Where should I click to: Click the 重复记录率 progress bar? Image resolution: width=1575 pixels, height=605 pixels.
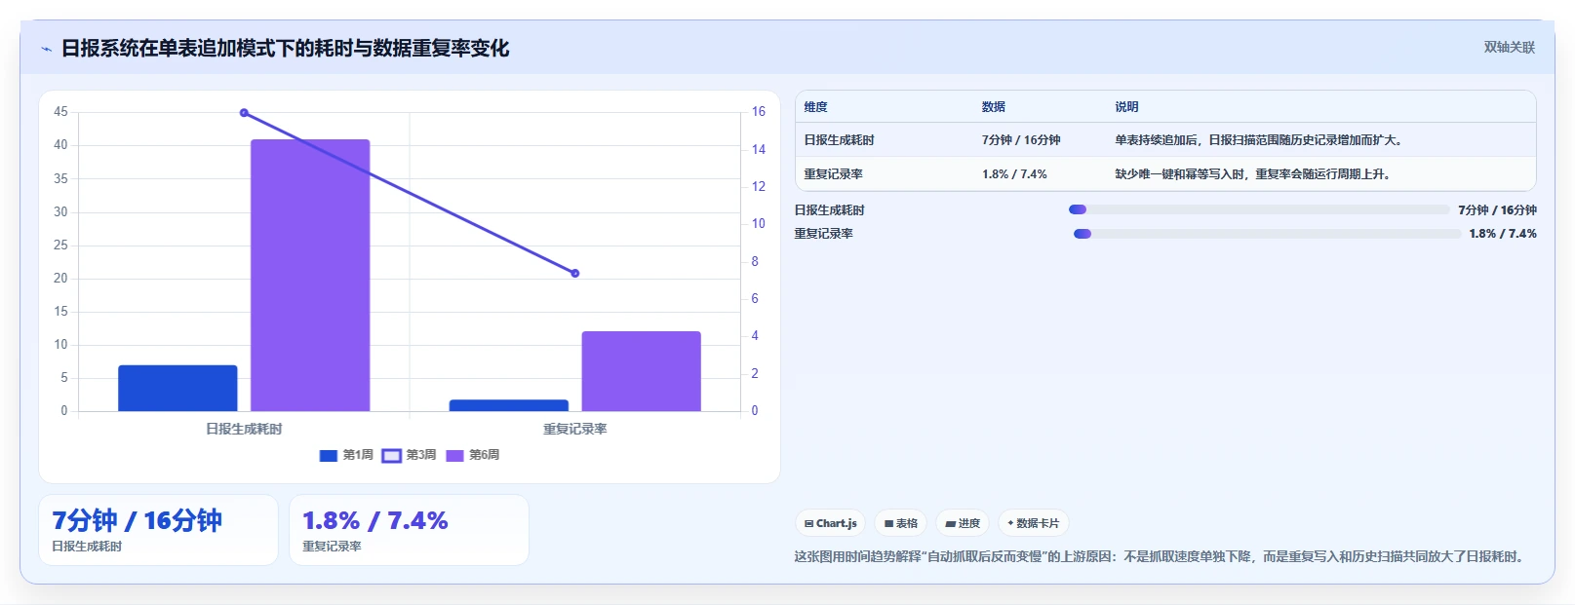click(x=1267, y=234)
